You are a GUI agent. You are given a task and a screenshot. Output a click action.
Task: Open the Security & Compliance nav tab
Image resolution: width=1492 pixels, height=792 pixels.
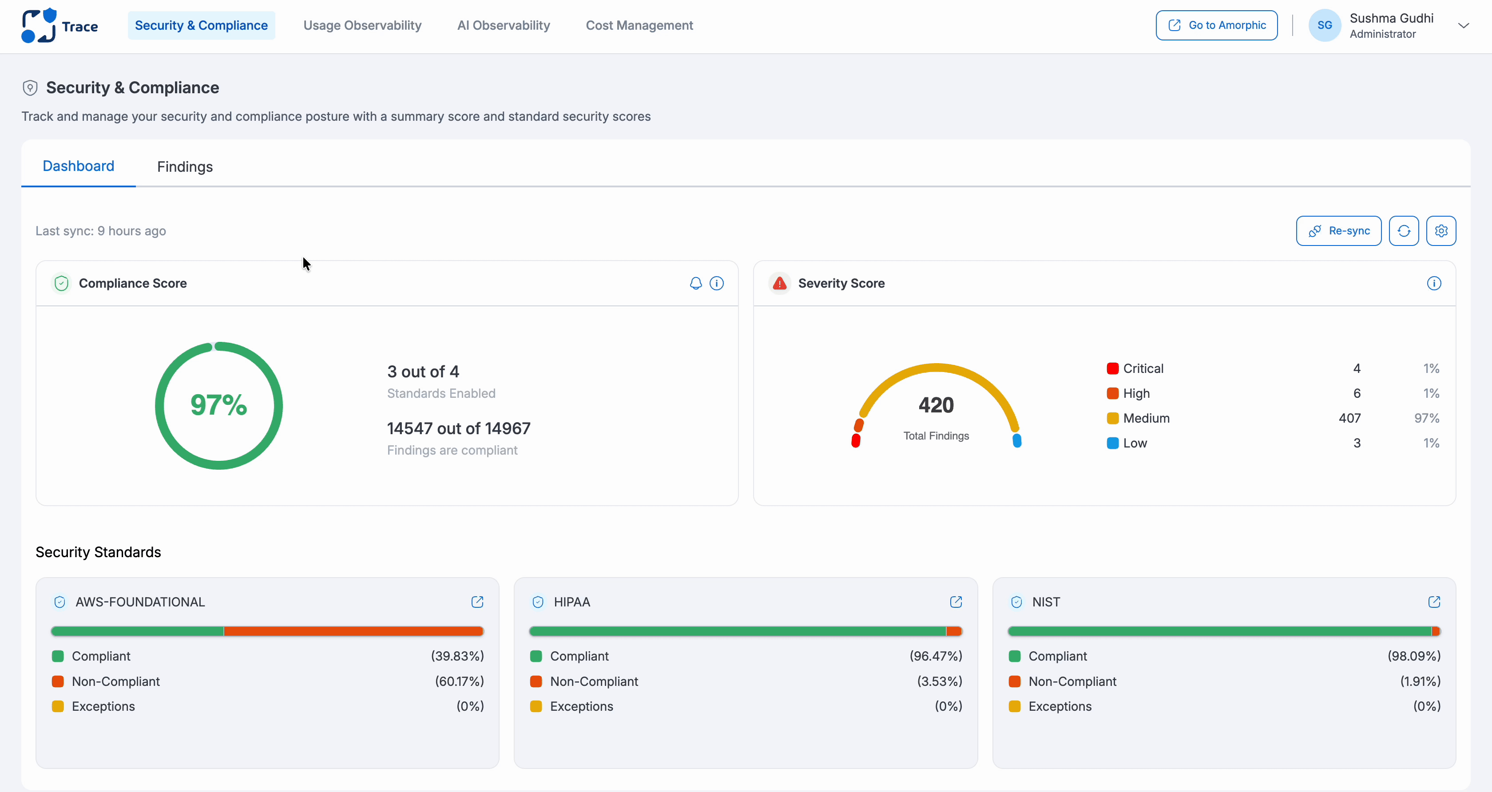(x=201, y=25)
